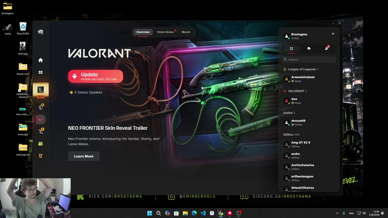Open Windows Search from taskbar

[158, 213]
